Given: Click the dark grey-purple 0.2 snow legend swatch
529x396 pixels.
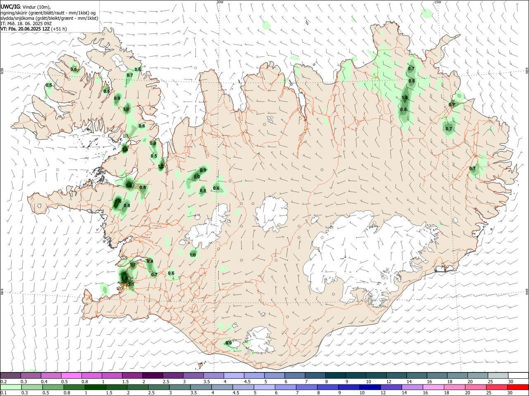Looking at the screenshot, I should pos(10,376).
